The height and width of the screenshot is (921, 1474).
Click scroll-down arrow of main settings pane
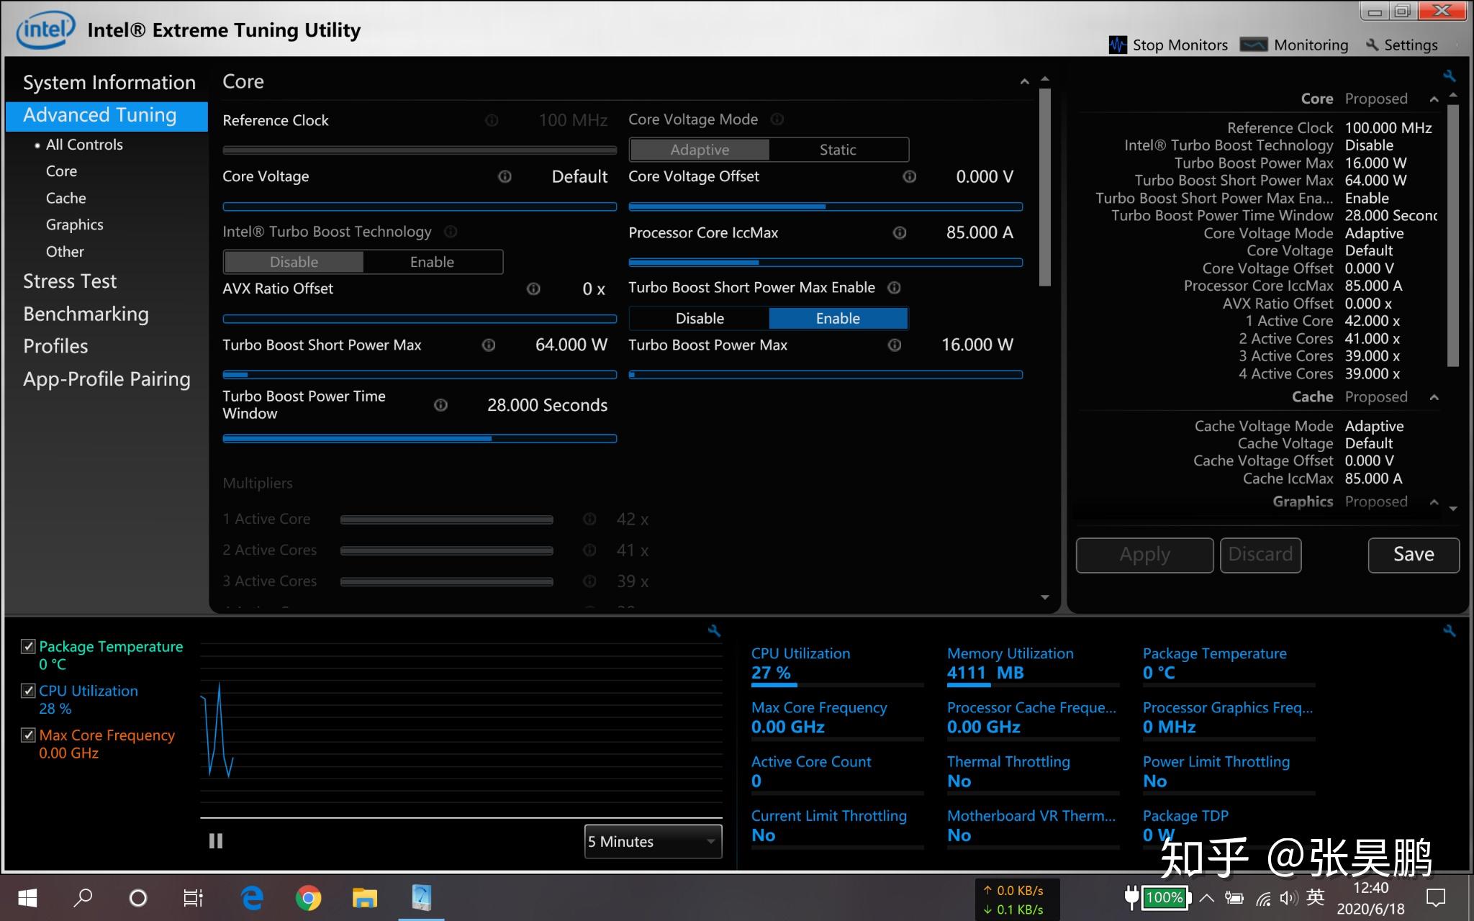coord(1045,597)
